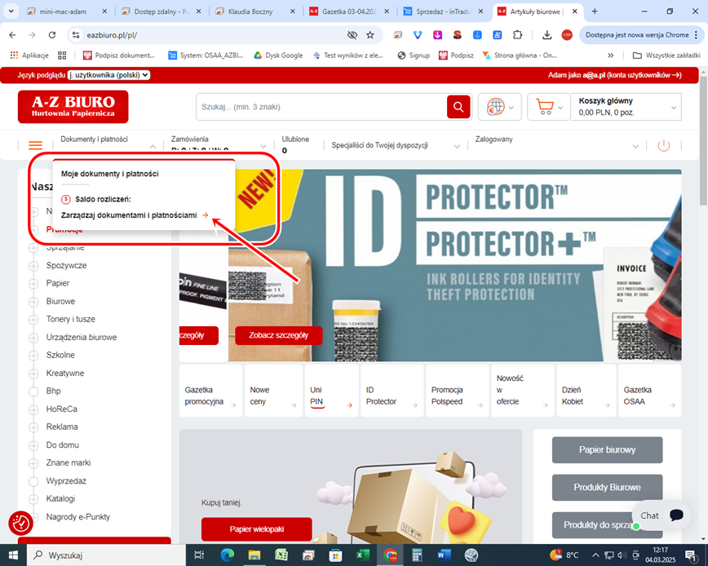Open a new browser tab

coord(595,11)
